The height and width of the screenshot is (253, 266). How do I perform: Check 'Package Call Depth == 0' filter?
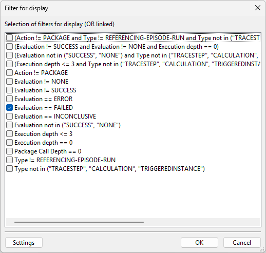point(9,151)
